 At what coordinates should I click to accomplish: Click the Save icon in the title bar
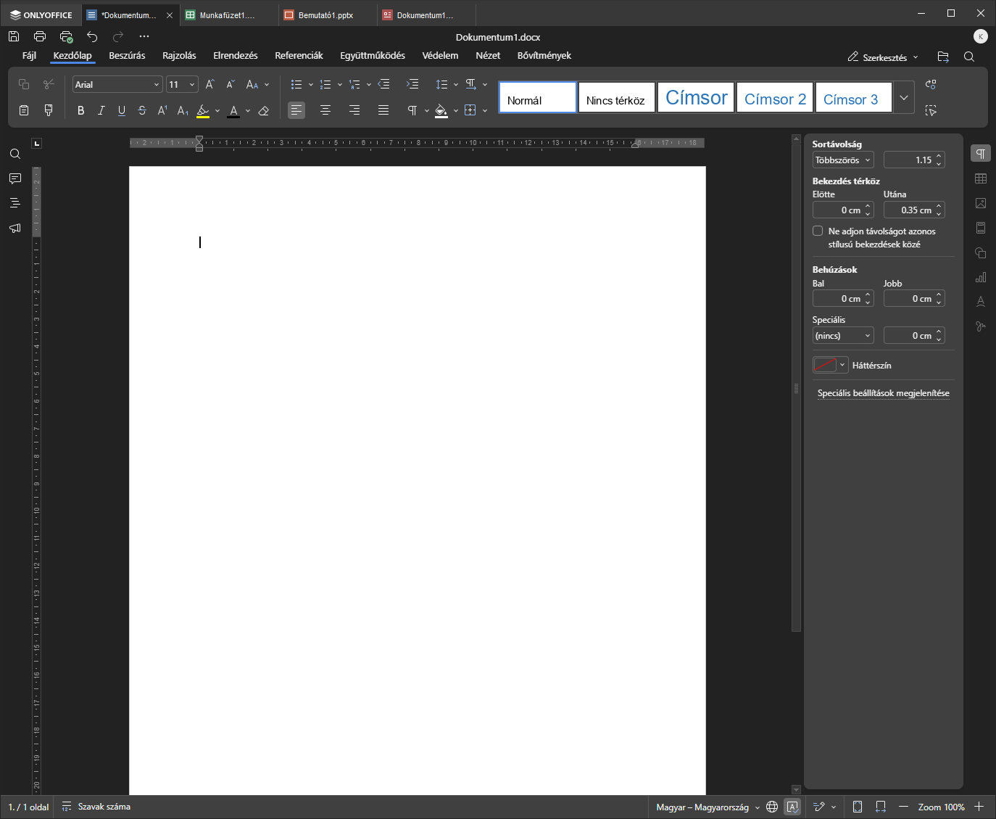click(x=14, y=36)
